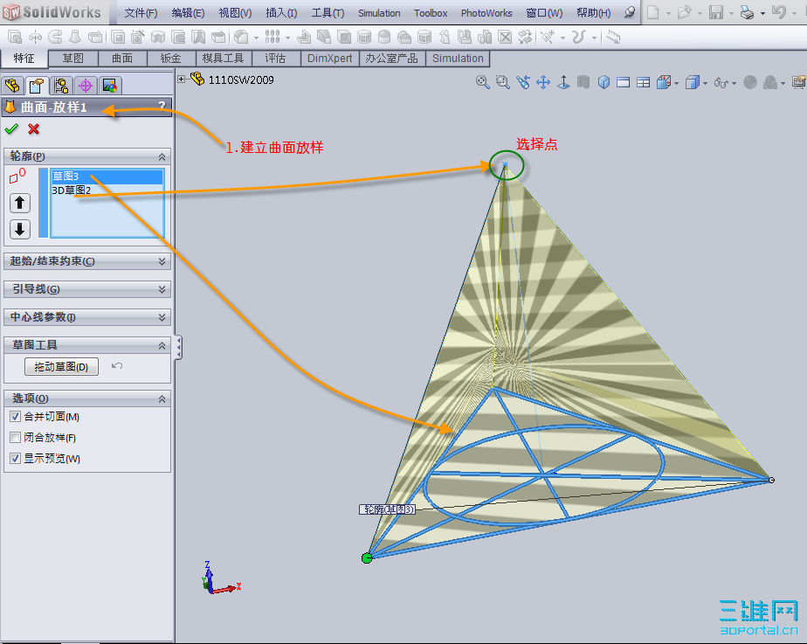Confirm the surface loft with green checkmark
807x644 pixels.
point(11,128)
